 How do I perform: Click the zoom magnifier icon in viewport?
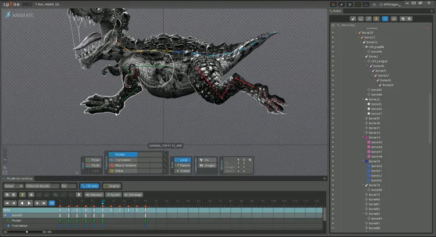pyautogui.click(x=5, y=167)
